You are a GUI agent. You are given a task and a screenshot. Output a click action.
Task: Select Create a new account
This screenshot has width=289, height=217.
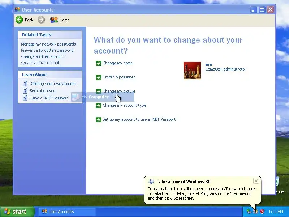point(40,63)
